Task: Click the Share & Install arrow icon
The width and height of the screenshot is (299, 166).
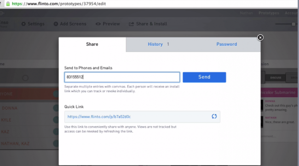Action: point(131,24)
